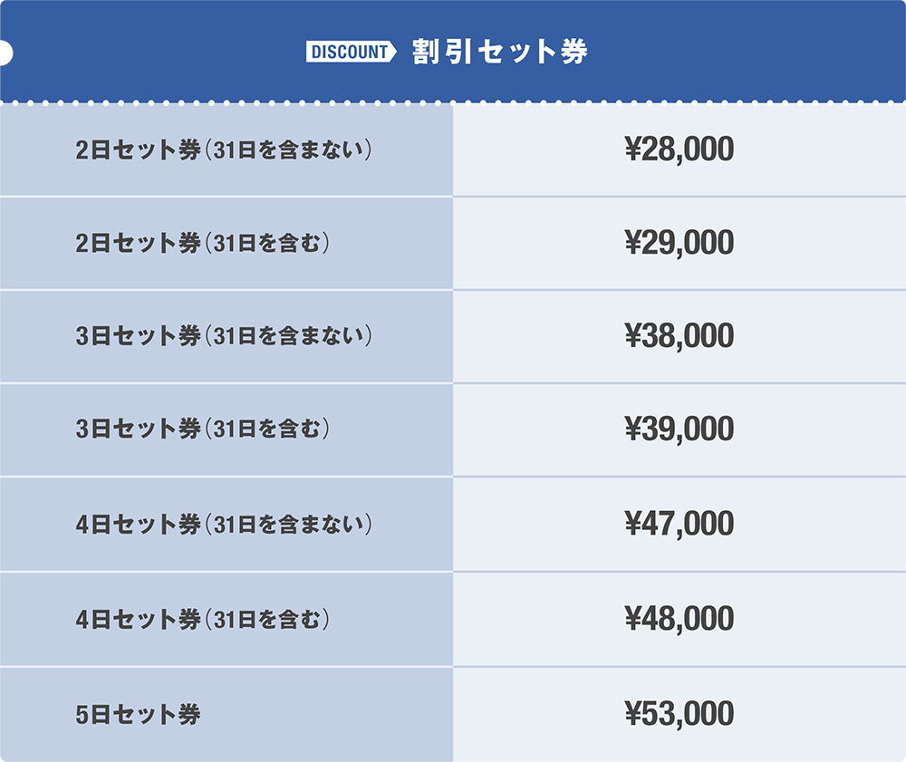The image size is (906, 762).
Task: Click the (31日を含む) note in ¥48,000 row
Action: point(265,620)
